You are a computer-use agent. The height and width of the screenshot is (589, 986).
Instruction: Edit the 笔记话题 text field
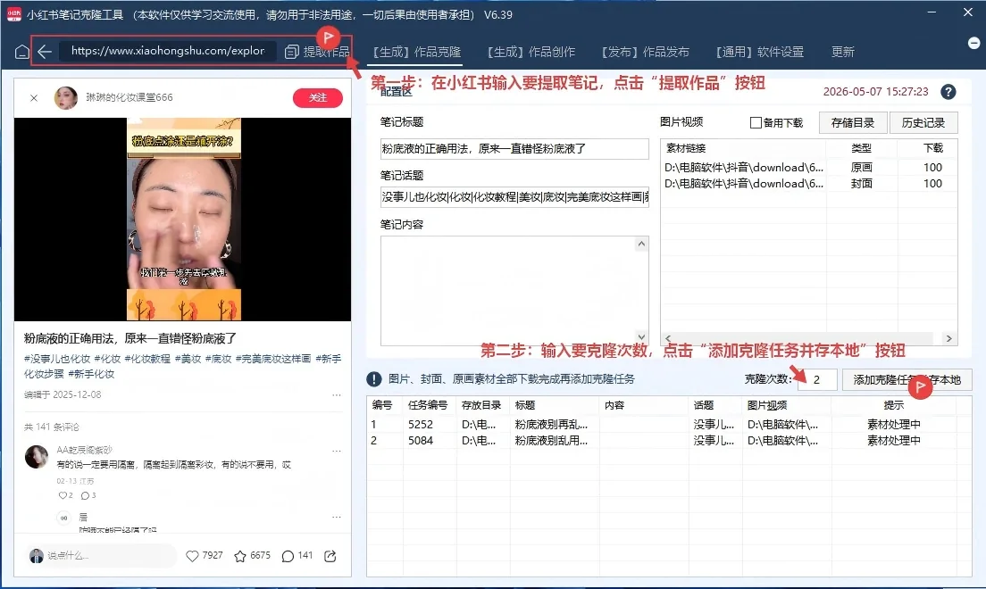pyautogui.click(x=514, y=197)
